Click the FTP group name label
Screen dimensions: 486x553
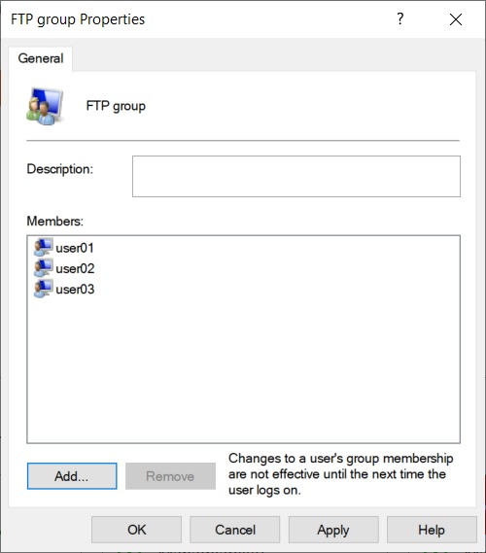tap(116, 106)
